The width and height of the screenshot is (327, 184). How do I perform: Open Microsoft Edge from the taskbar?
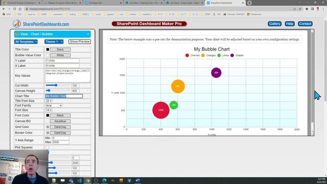pyautogui.click(x=104, y=180)
